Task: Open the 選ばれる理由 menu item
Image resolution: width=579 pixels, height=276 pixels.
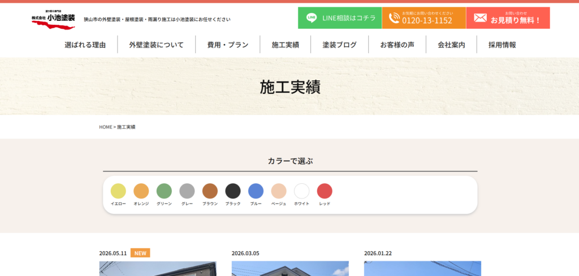Action: [85, 45]
